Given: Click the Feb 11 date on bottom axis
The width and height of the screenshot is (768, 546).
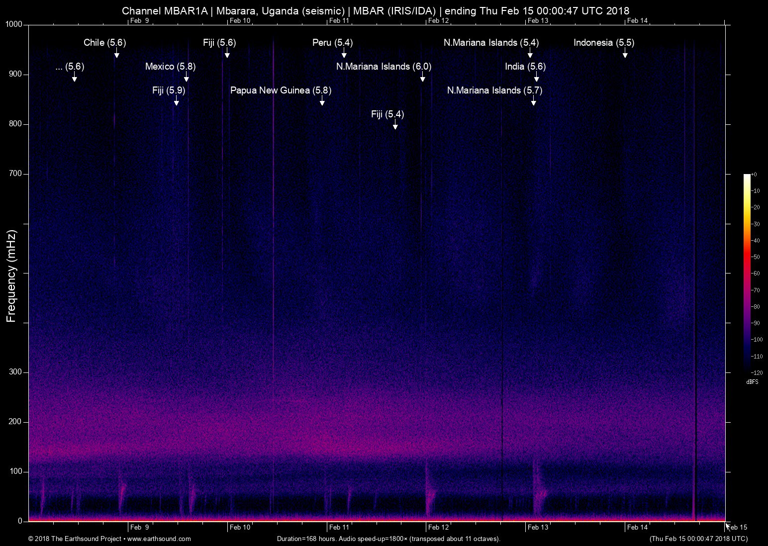Looking at the screenshot, I should (x=339, y=528).
